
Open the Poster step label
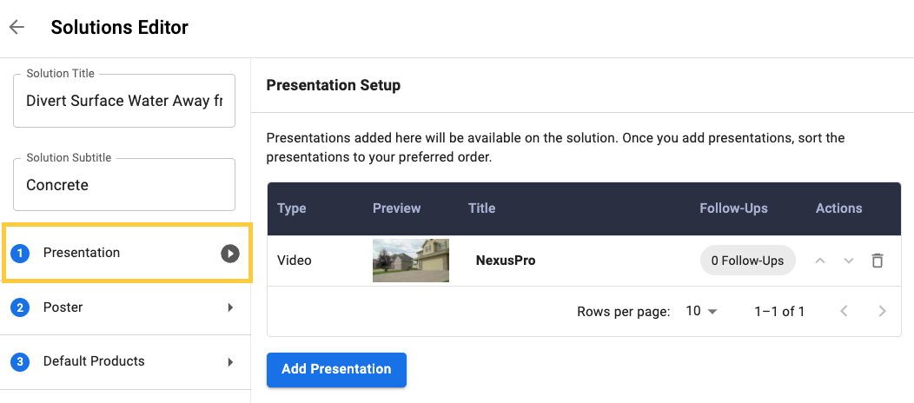[63, 307]
